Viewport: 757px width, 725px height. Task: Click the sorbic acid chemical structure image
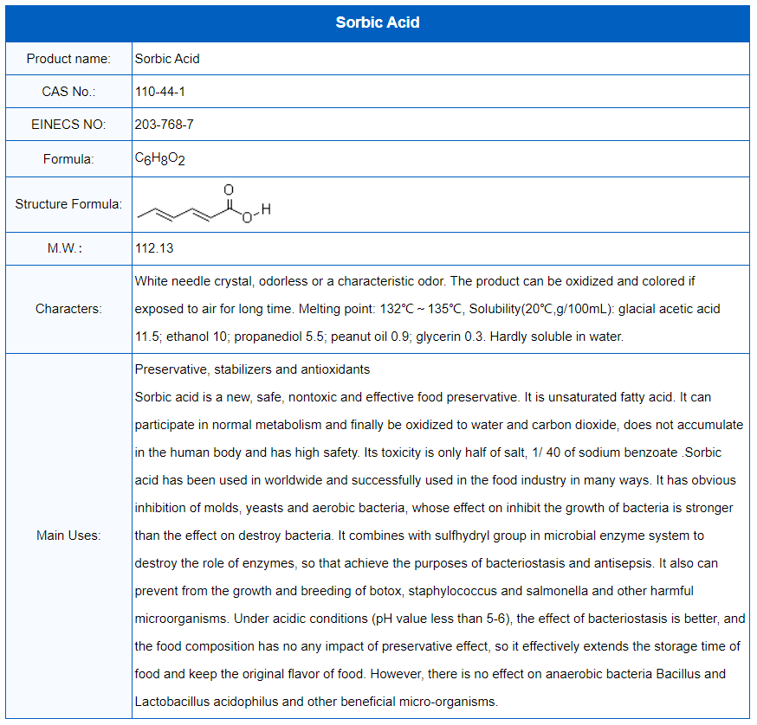pyautogui.click(x=204, y=205)
